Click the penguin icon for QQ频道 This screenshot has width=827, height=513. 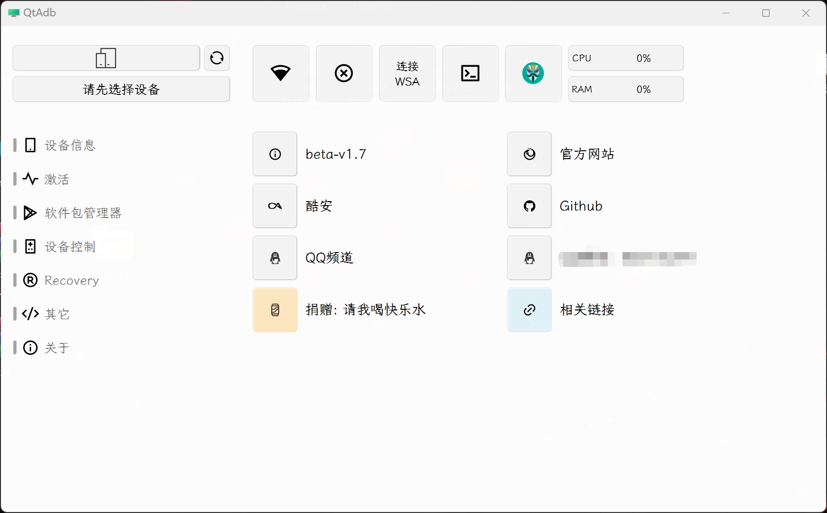275,258
